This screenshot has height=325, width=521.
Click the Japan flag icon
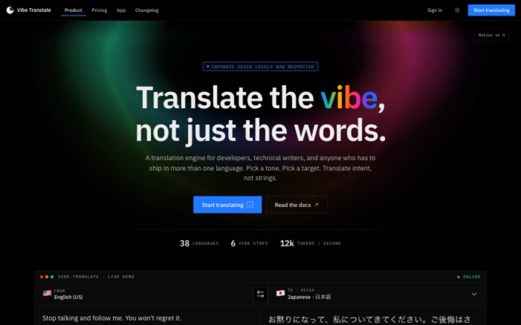click(x=280, y=293)
